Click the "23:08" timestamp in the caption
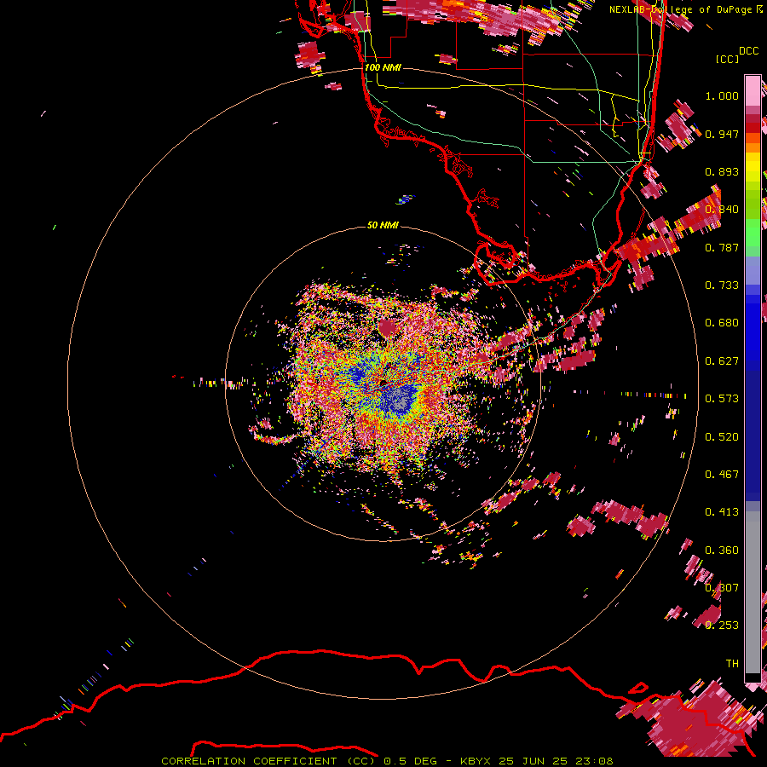The width and height of the screenshot is (767, 767). [x=594, y=761]
